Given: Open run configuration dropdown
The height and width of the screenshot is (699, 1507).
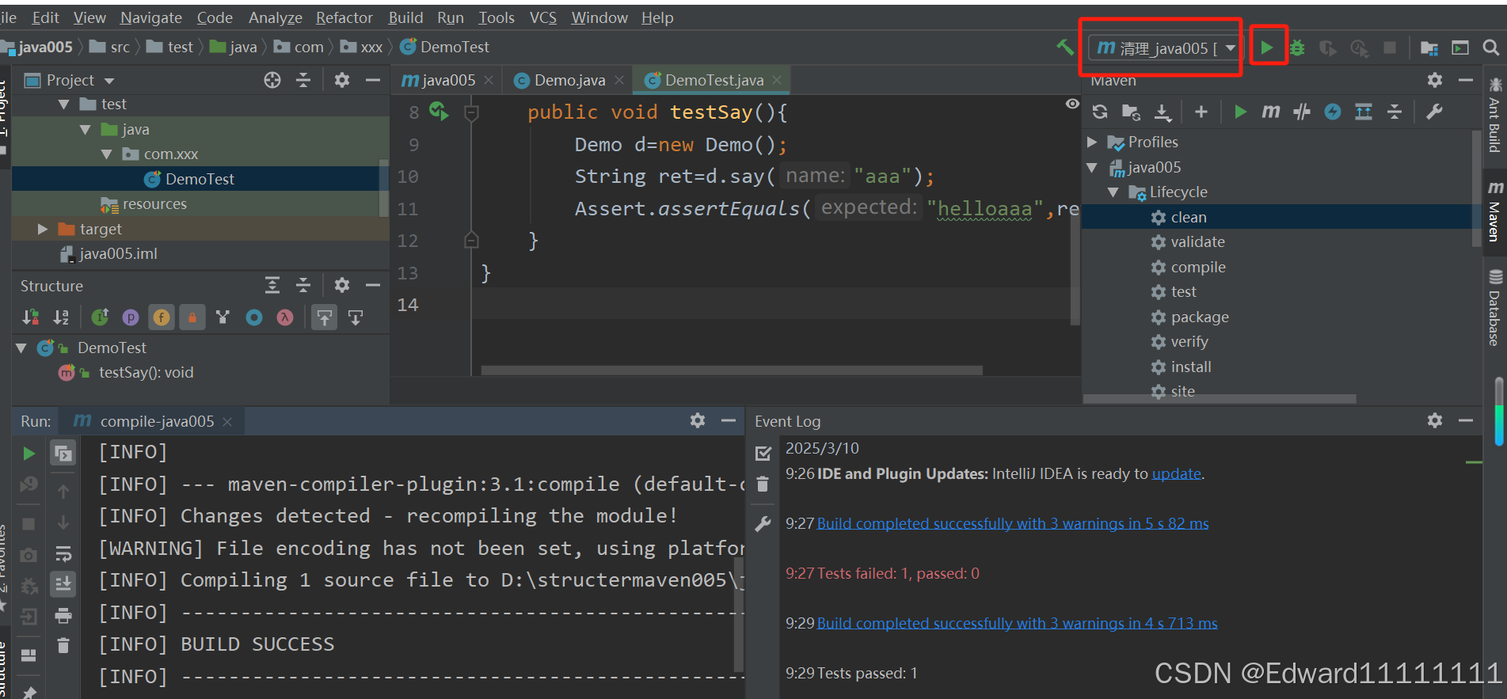Looking at the screenshot, I should pos(1230,47).
